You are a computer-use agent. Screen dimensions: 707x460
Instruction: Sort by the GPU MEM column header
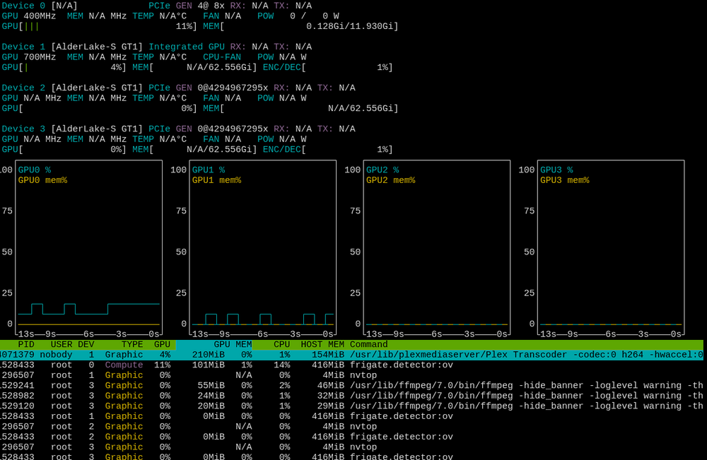pos(233,344)
